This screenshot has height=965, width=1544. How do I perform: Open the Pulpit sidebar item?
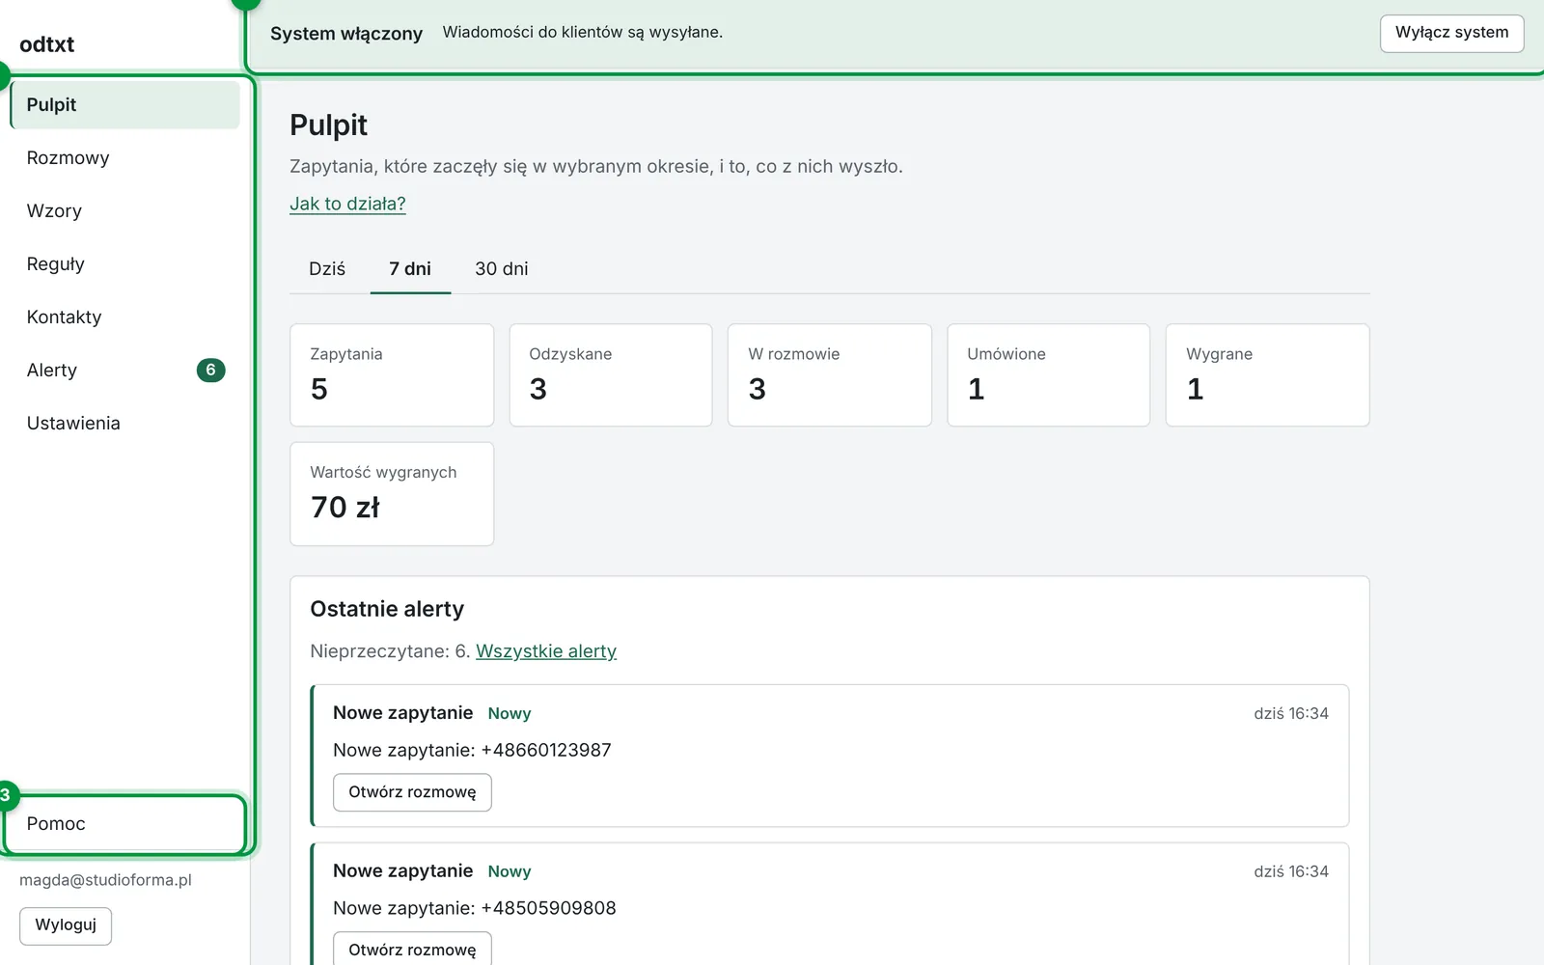pos(124,104)
